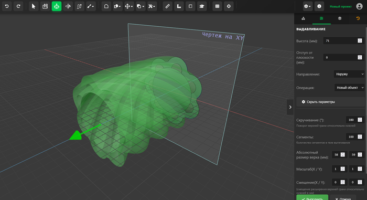The height and width of the screenshot is (200, 367).
Task: Select the L-shaped angle tool
Action: tap(179, 6)
